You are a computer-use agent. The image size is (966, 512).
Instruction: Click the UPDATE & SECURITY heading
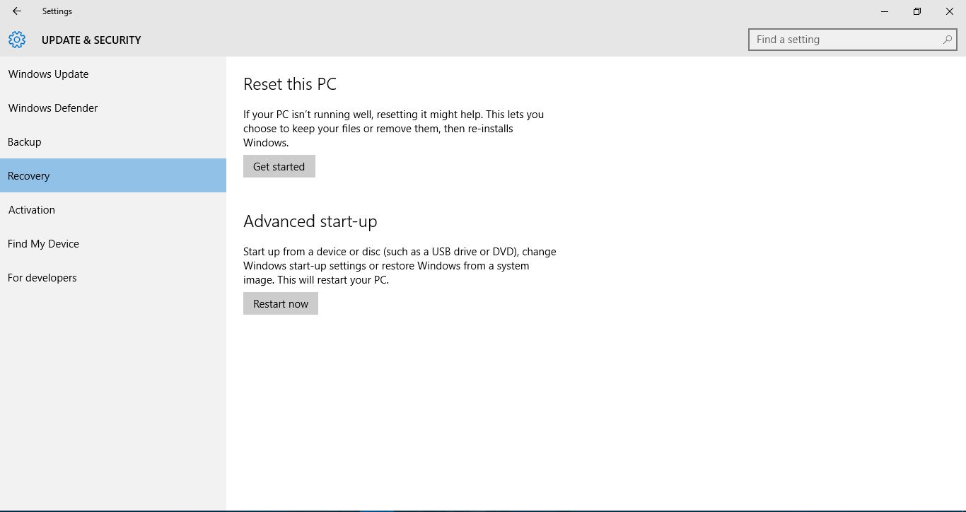pyautogui.click(x=91, y=40)
